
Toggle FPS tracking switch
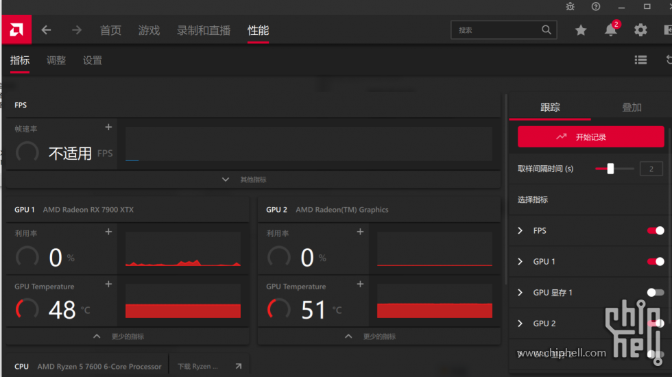point(656,230)
